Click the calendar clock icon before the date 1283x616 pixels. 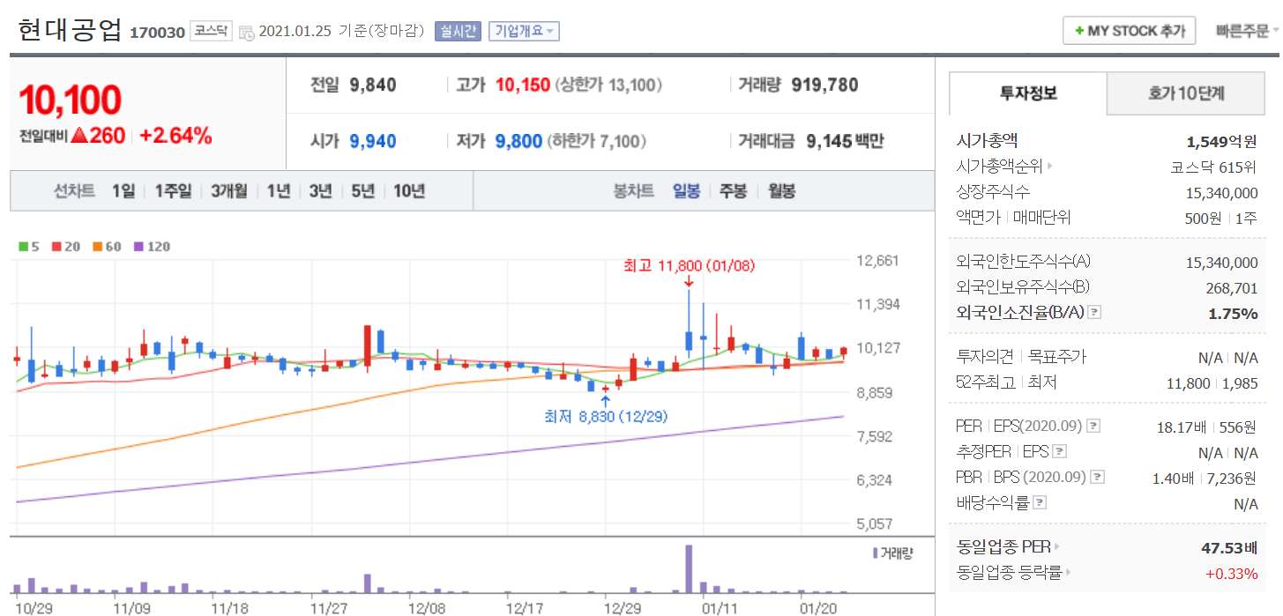click(246, 33)
